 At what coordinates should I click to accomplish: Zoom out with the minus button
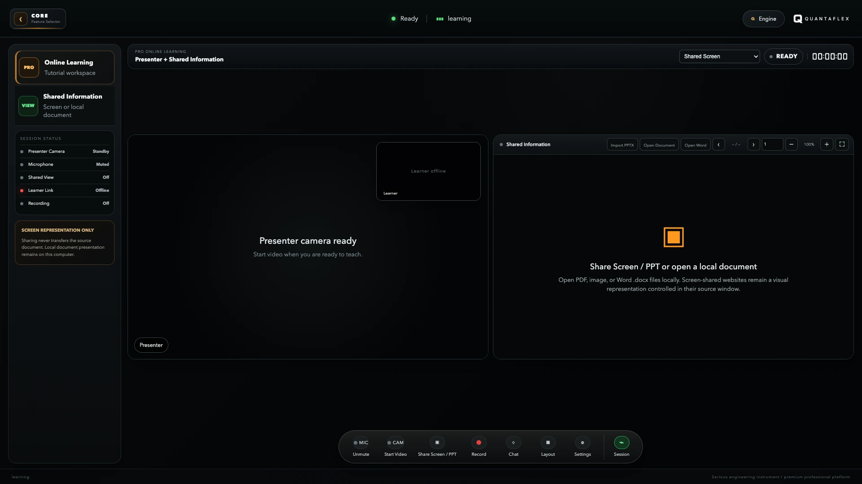point(792,144)
